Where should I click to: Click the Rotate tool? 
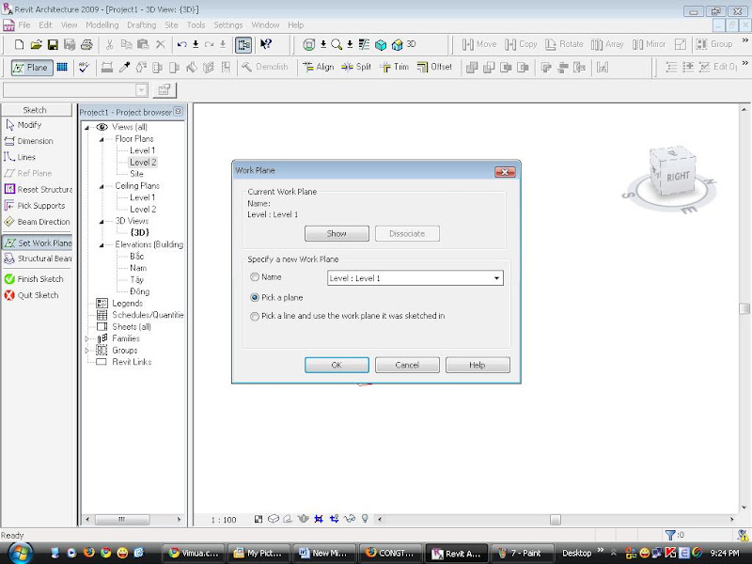[564, 44]
